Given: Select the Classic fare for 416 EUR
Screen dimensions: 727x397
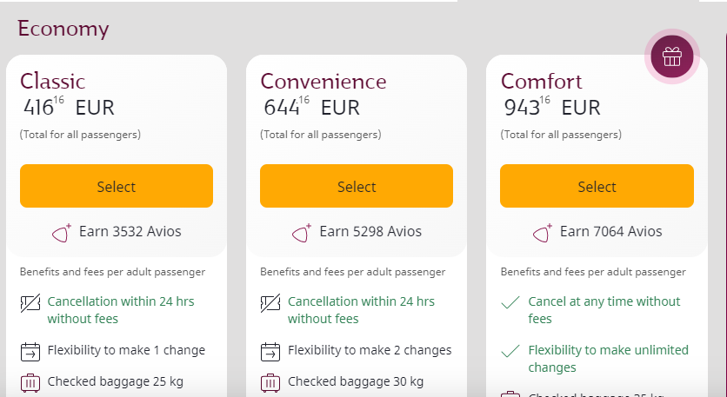Looking at the screenshot, I should 117,186.
